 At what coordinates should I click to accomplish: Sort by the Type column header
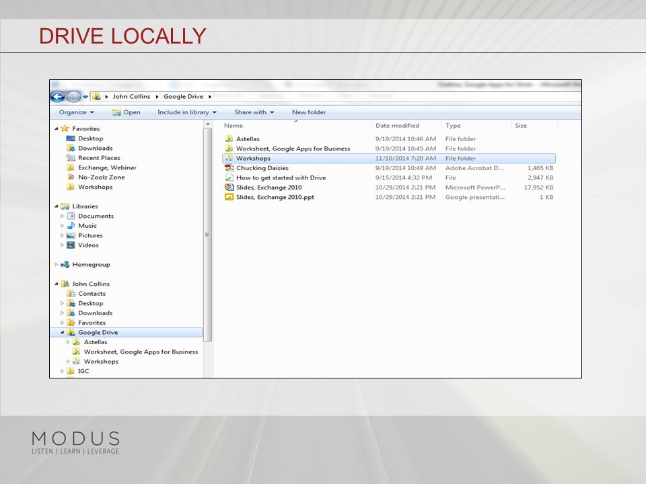[453, 126]
